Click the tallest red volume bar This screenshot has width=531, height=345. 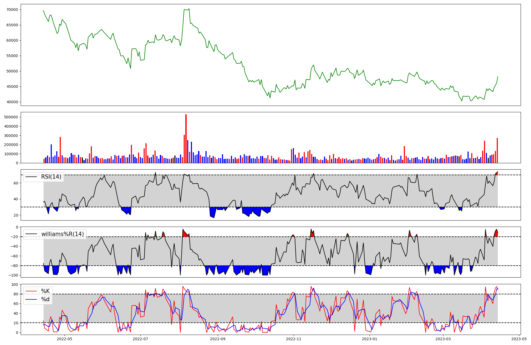(x=186, y=138)
